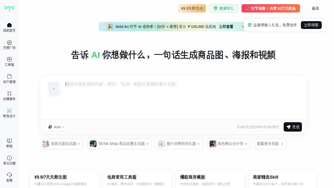Open 教程 book icon
334x188 pixels.
pos(9,141)
